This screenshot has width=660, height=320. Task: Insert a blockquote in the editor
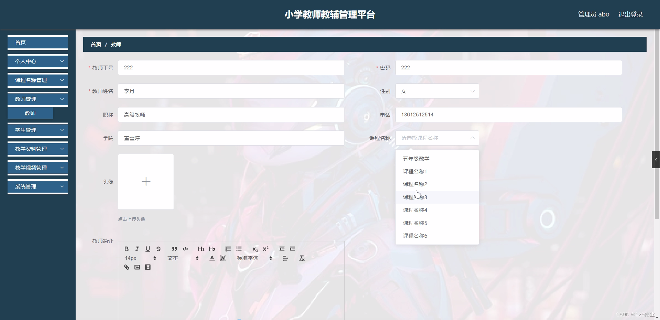point(174,249)
